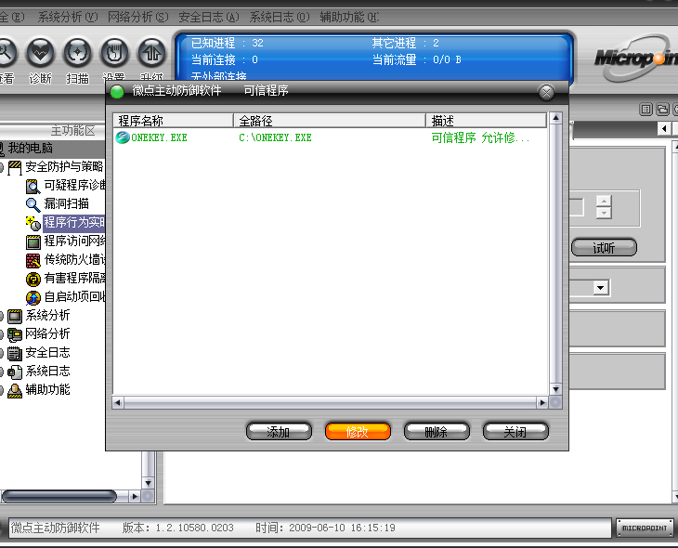The image size is (678, 548).
Task: Expand the 系统分析 tree node
Action: [2, 316]
